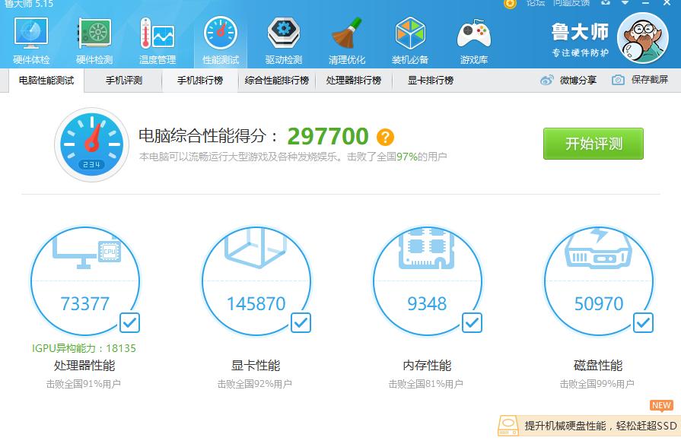Open the 显卡排行榜 ranking tab

426,79
